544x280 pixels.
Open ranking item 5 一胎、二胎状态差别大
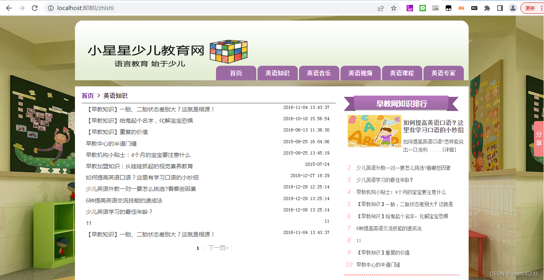(x=405, y=204)
